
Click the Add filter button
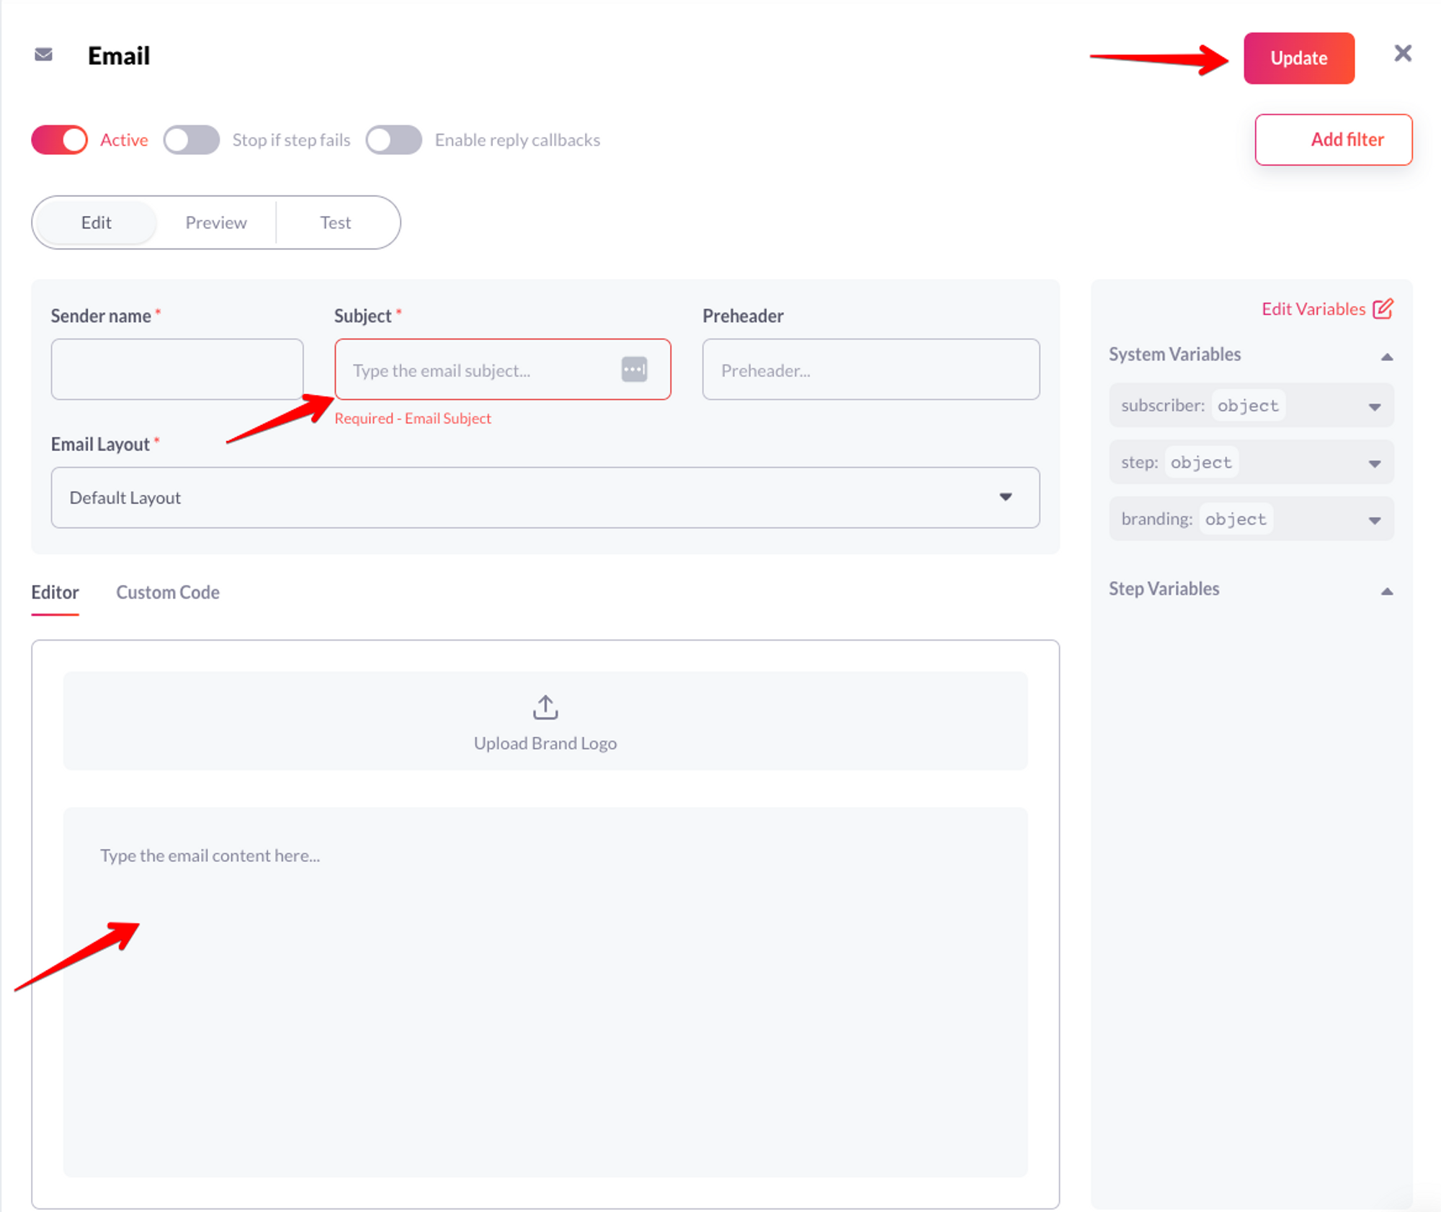[x=1333, y=140]
